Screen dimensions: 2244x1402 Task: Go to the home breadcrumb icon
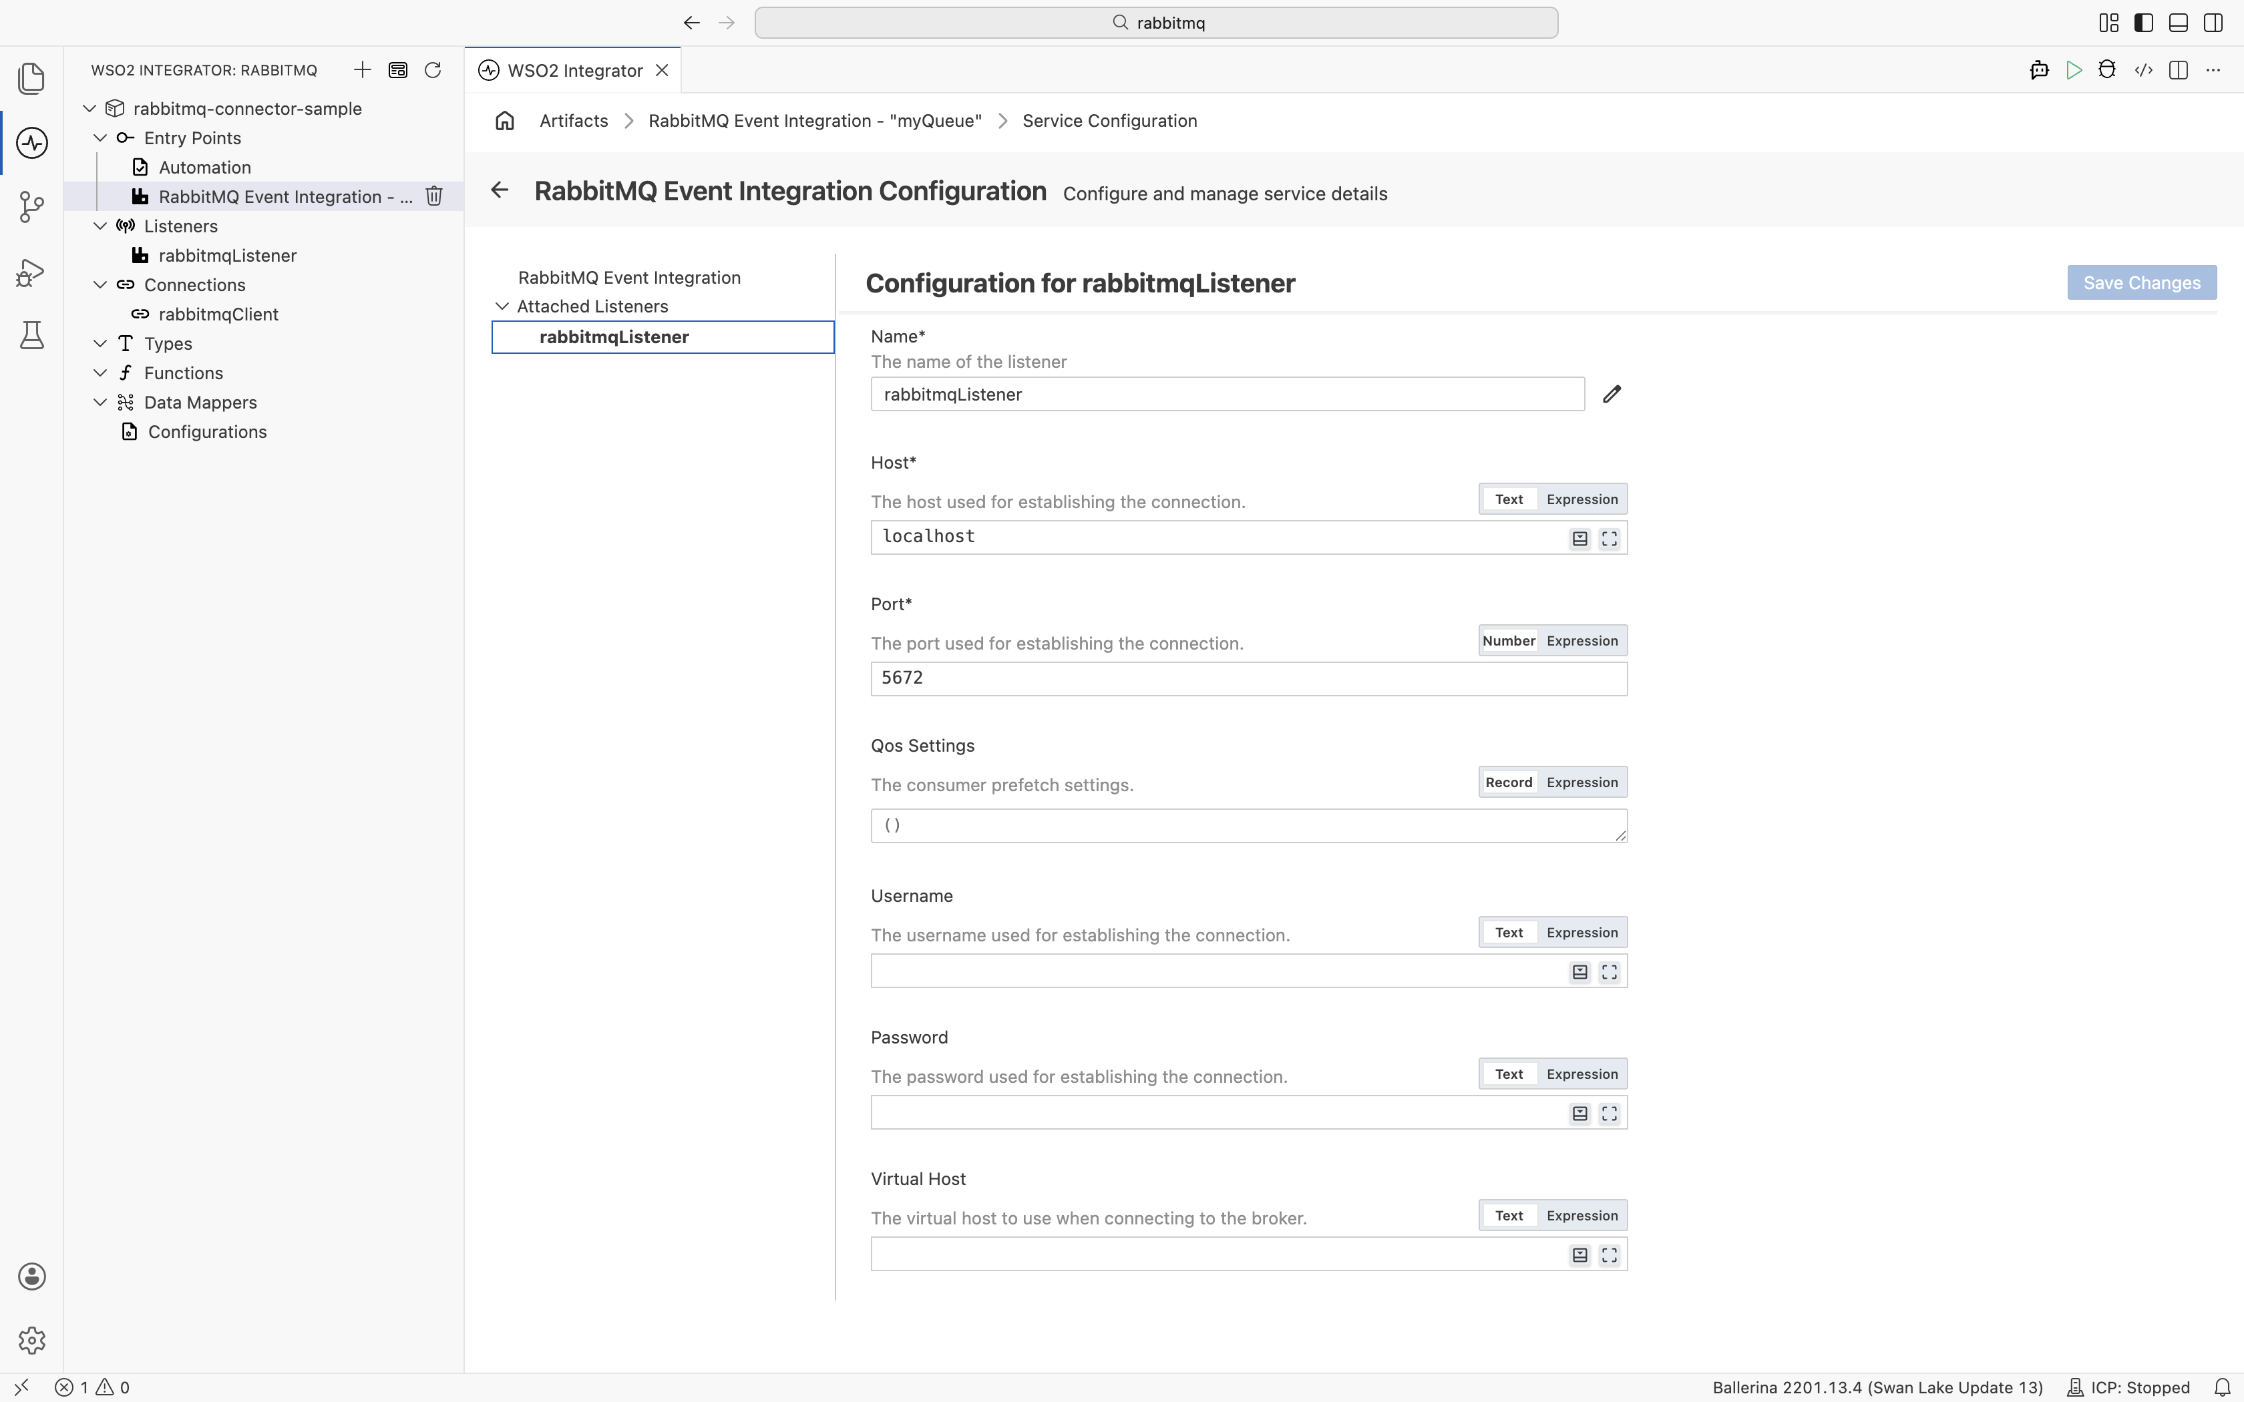click(x=504, y=121)
